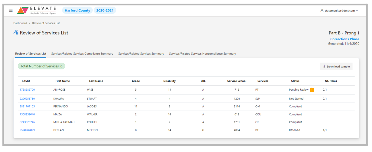Image resolution: width=372 pixels, height=152 pixels.
Task: Open the Services/Related Services Summary tab
Action: pos(141,54)
